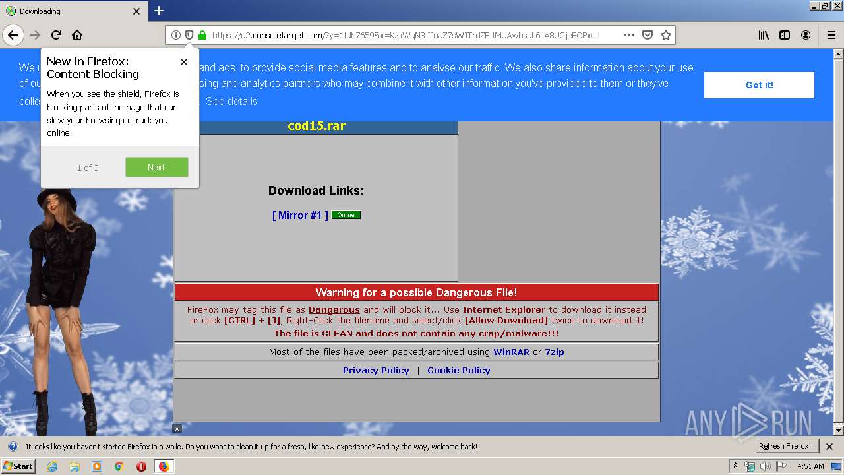Select Firefox taskbar button
844x475 pixels.
click(164, 466)
